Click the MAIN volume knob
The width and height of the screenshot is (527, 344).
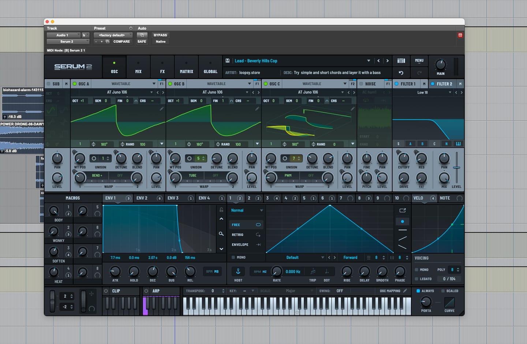440,65
